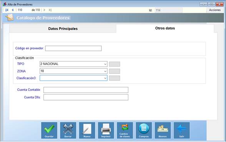
Task: Expand the Clasificación3 dropdown
Action: pyautogui.click(x=105, y=78)
